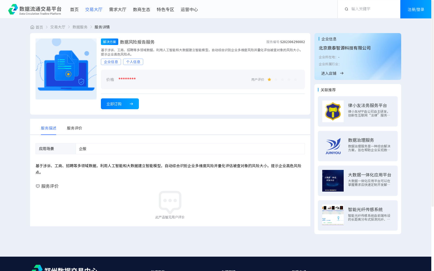Click the chat icon beside 服务评价 heading
The height and width of the screenshot is (271, 434).
pos(38,186)
